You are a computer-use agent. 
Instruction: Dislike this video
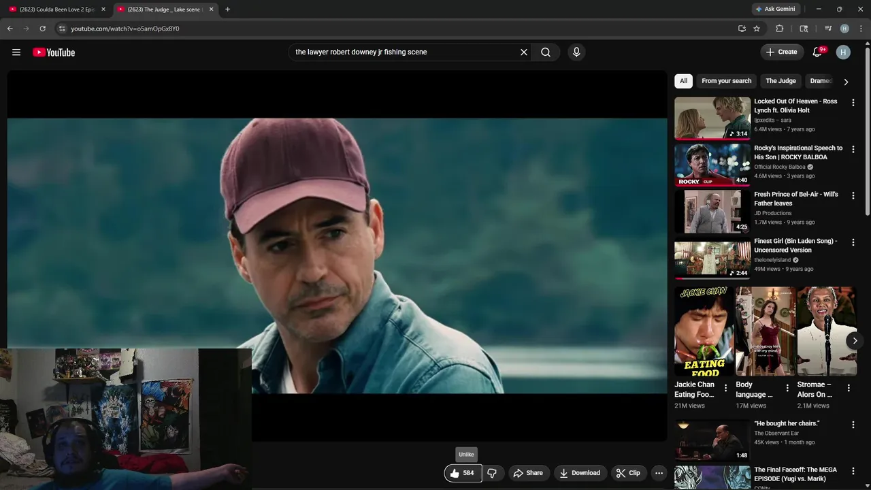492,473
